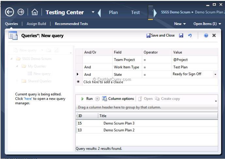Viewport: 225px width, 159px height.
Task: Open help with the question mark icon
Action: [x=206, y=36]
